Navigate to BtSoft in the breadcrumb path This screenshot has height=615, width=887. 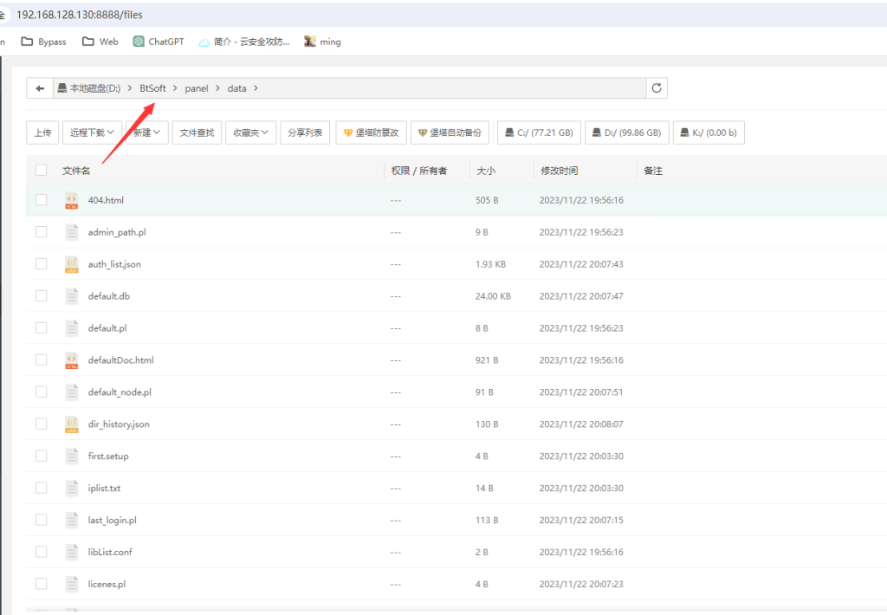point(152,88)
